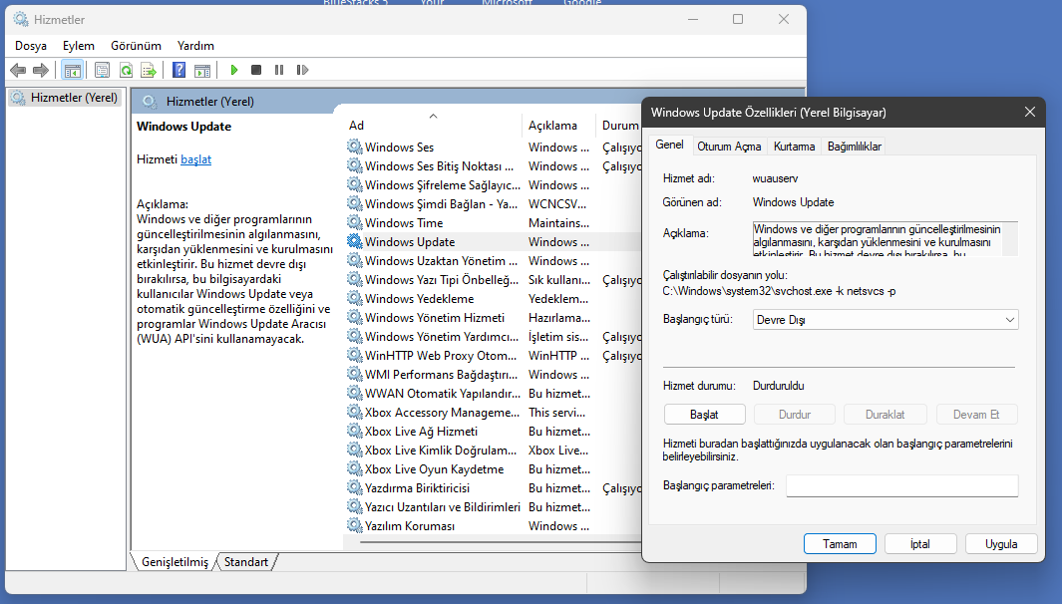
Task: Switch to the Kurtarma tab
Action: [x=794, y=147]
